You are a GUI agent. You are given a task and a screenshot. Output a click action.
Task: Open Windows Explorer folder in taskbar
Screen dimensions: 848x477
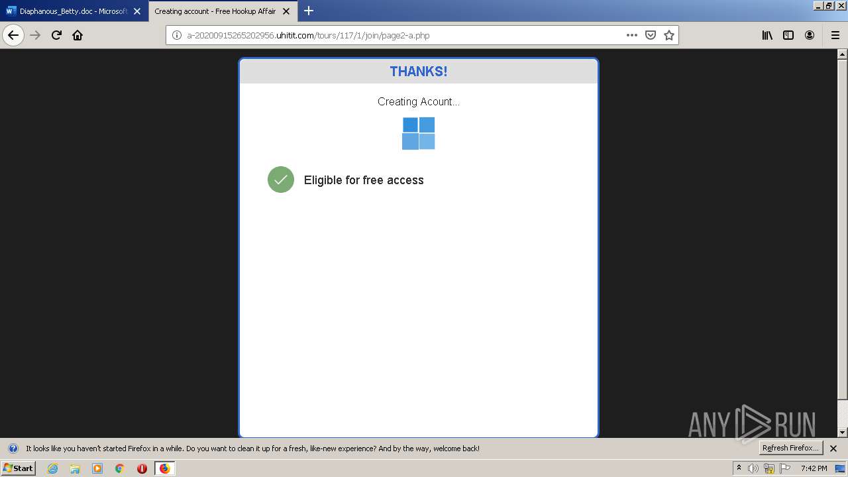click(x=75, y=468)
